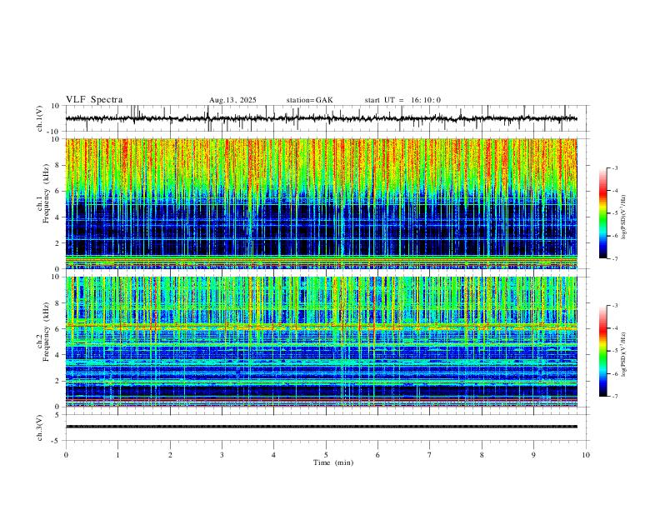The image size is (660, 510).
Task: Click the ch.1 "Frequency (kHz)" axis label
Action: pos(46,193)
